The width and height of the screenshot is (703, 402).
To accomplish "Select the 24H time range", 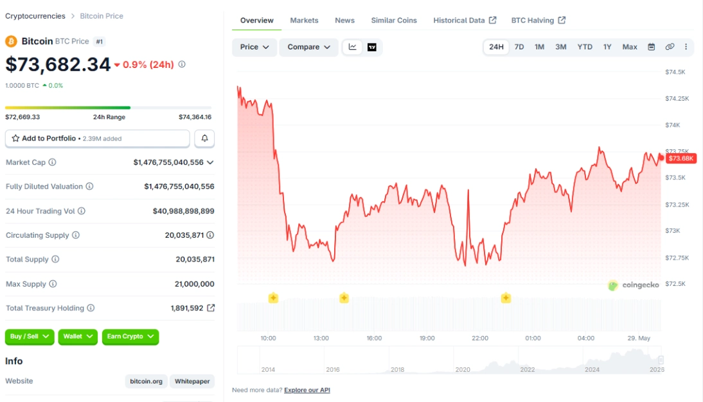I will (496, 47).
